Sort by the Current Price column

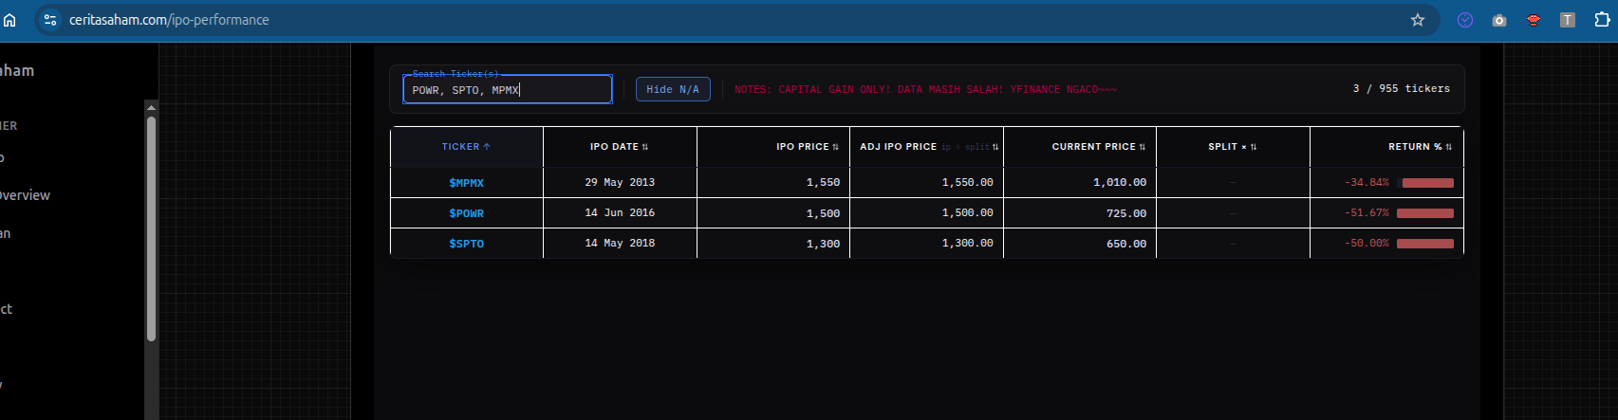coord(1098,147)
